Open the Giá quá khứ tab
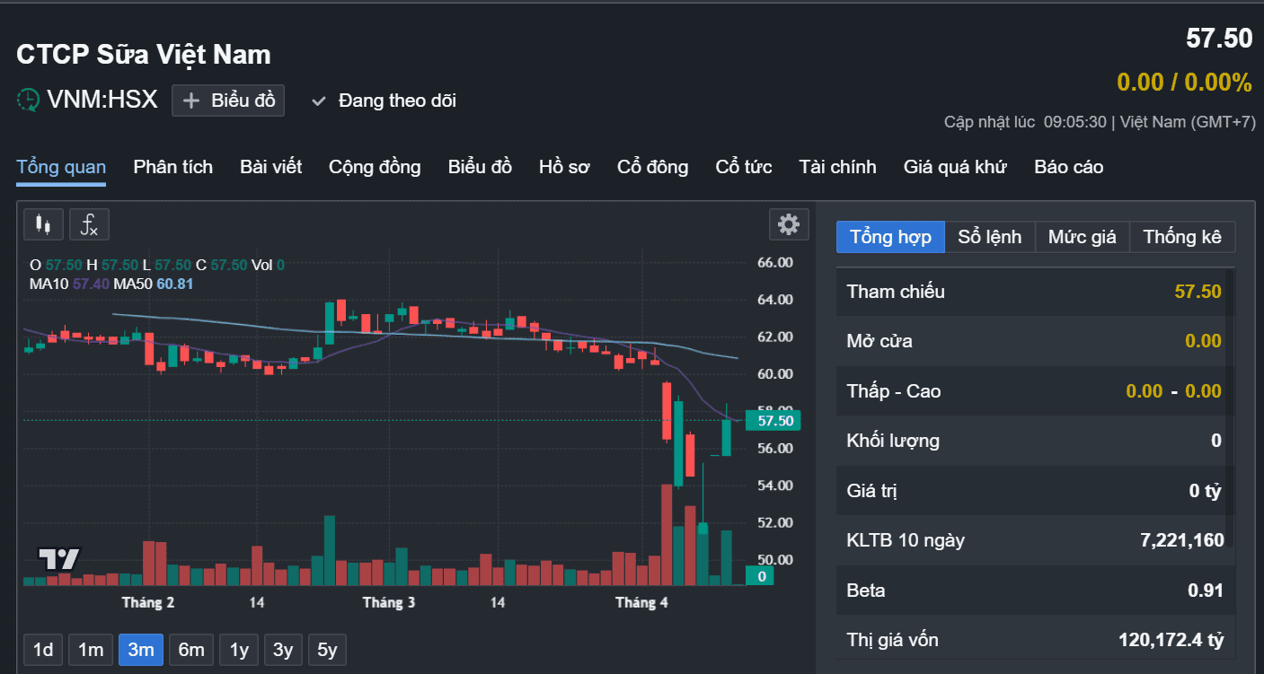Image resolution: width=1264 pixels, height=674 pixels. 955,167
